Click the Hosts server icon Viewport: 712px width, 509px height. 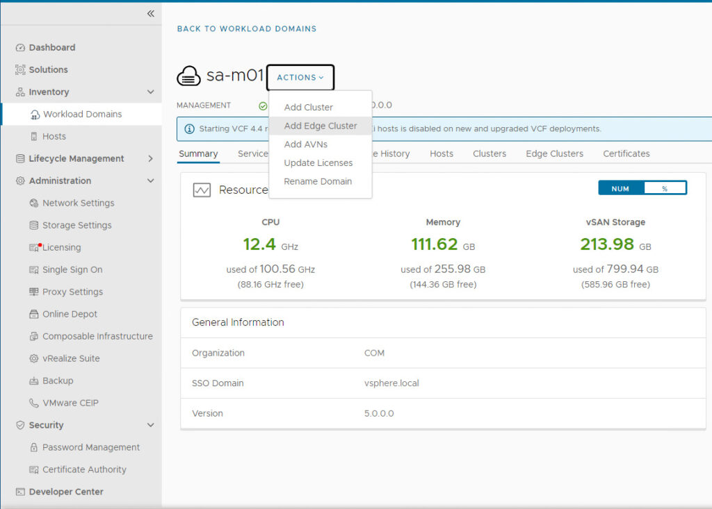(33, 137)
